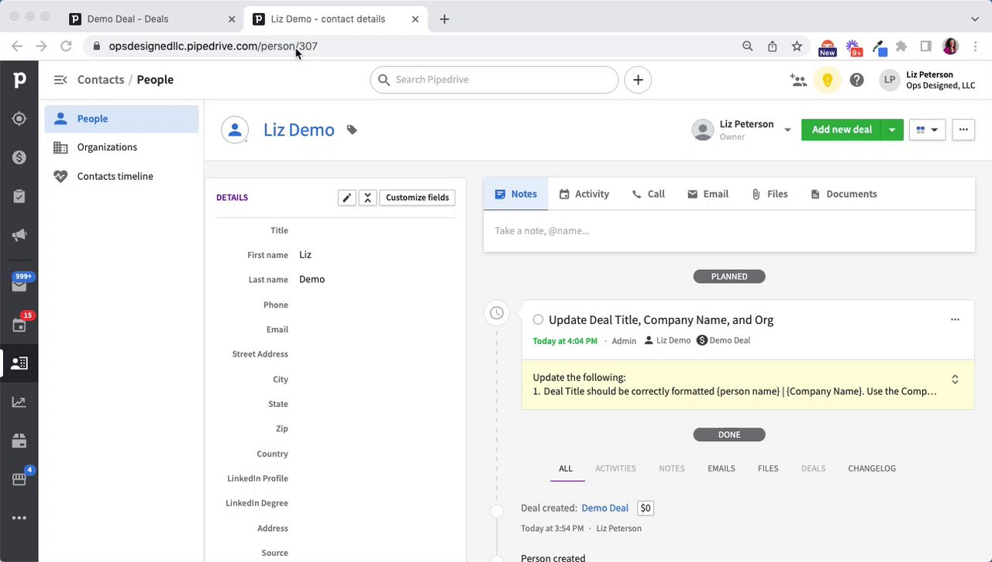Viewport: 992px width, 562px height.
Task: Click Add new deal button
Action: 842,130
